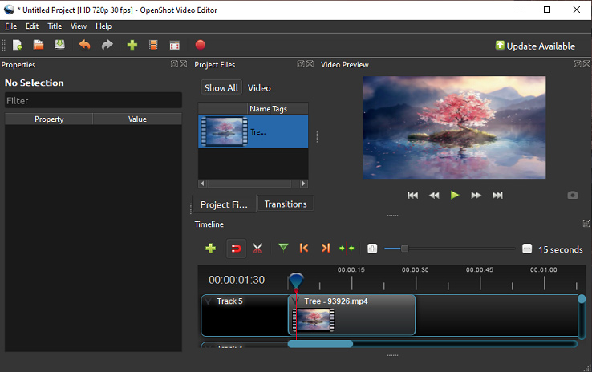Jump to the previous marker
This screenshot has width=592, height=372.
click(x=304, y=248)
